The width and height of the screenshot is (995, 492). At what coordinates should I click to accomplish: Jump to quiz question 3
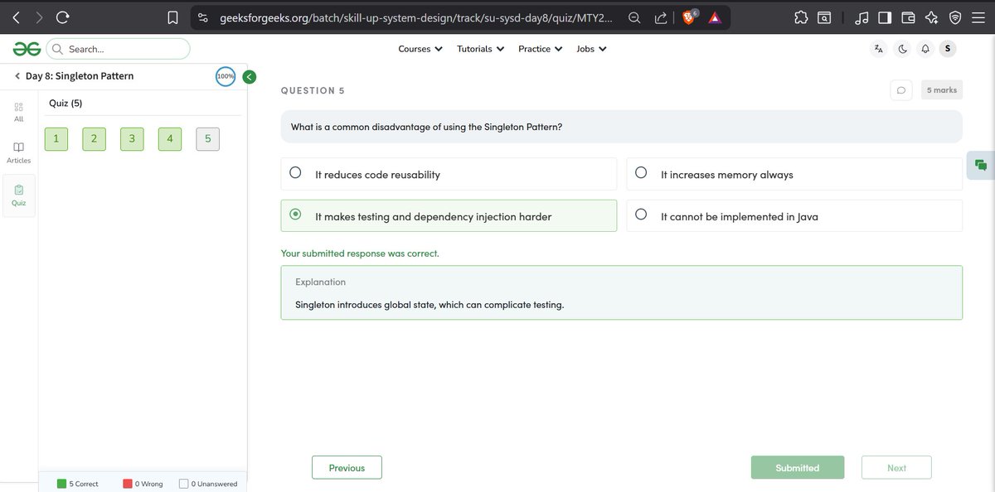132,138
